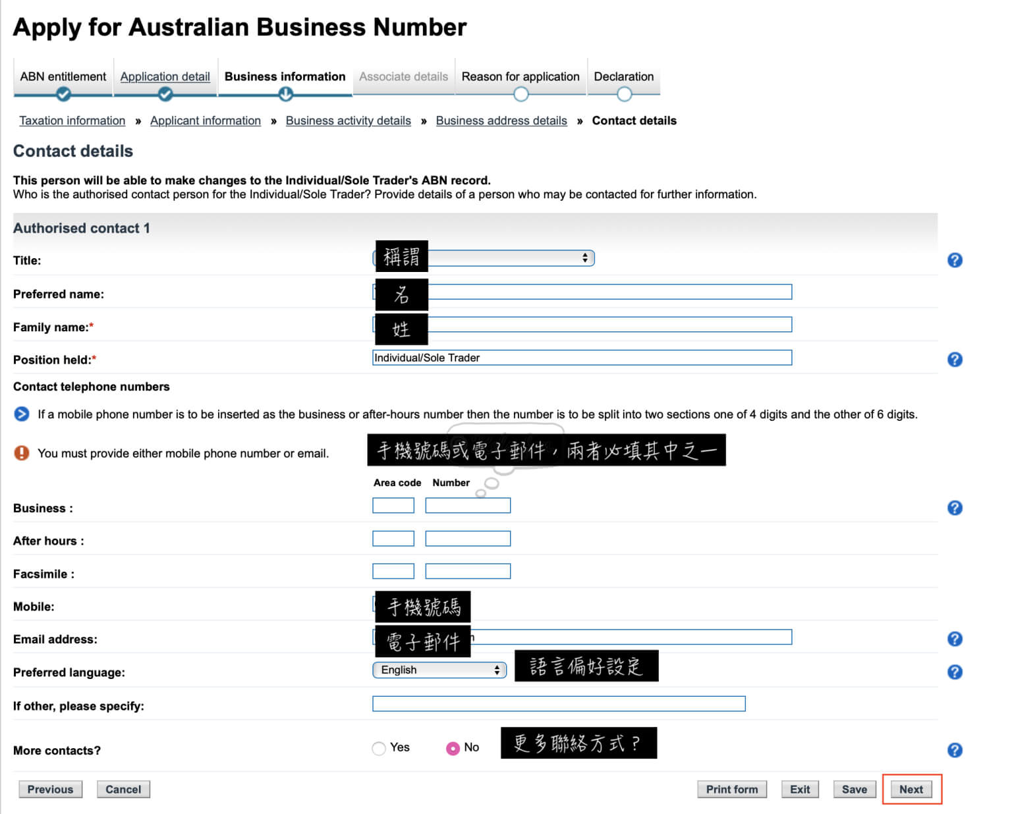Click the ABN entitlement checkmark step icon
The image size is (1012, 814).
tap(63, 95)
